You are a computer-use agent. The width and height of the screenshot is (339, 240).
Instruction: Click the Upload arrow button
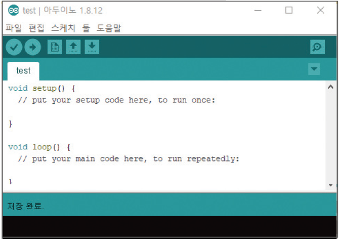click(32, 47)
